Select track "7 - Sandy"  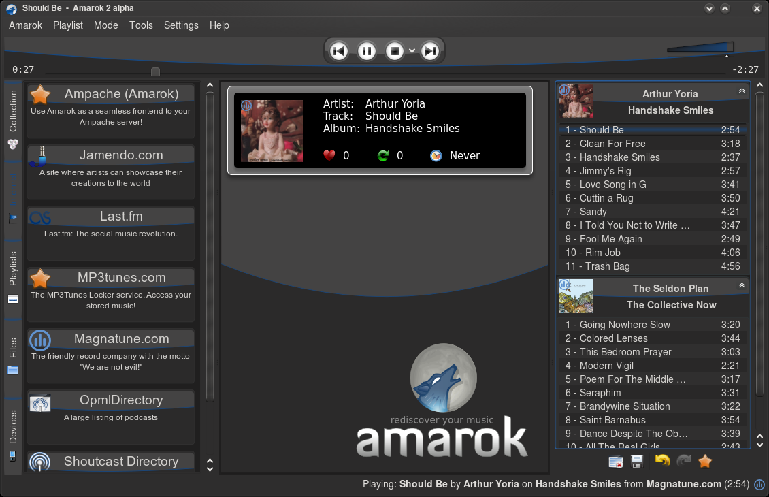(x=652, y=212)
